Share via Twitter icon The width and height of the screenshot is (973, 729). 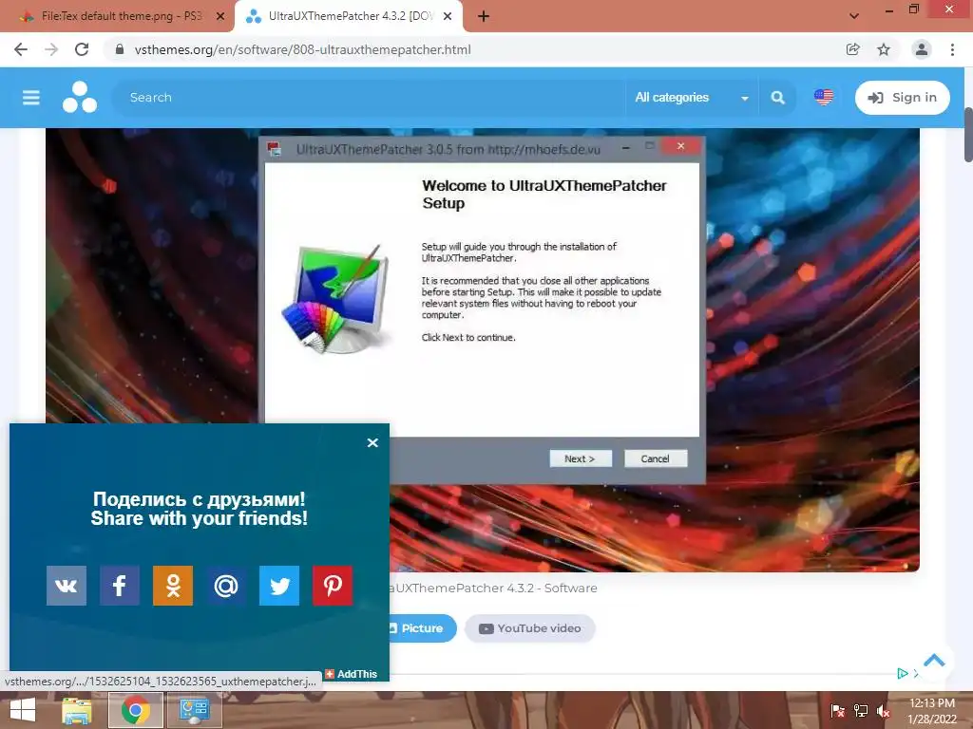pyautogui.click(x=279, y=585)
